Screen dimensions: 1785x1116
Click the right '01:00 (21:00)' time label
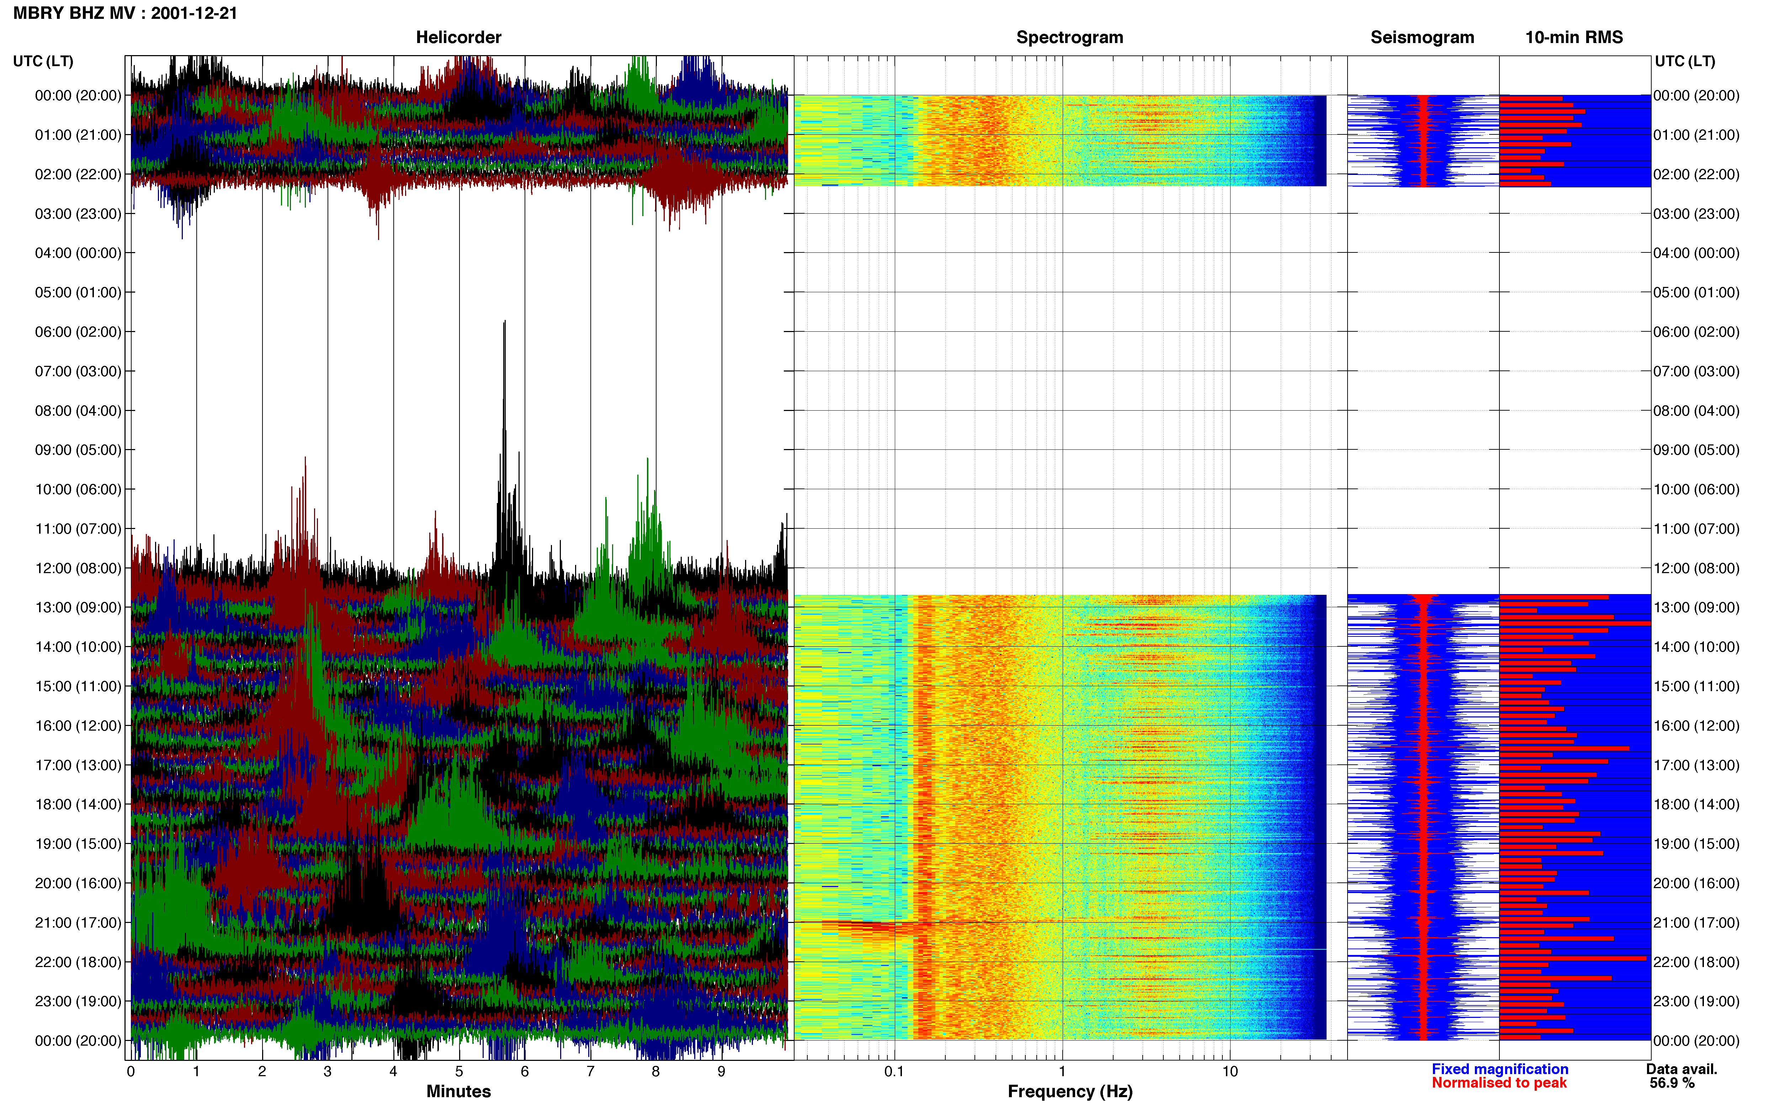tap(1696, 135)
